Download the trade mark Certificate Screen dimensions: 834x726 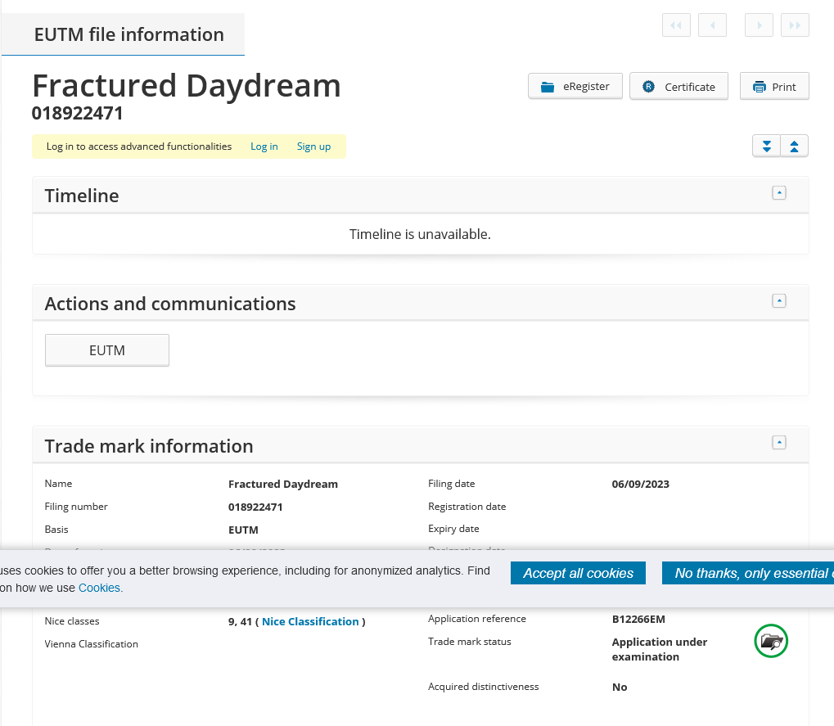coord(678,86)
